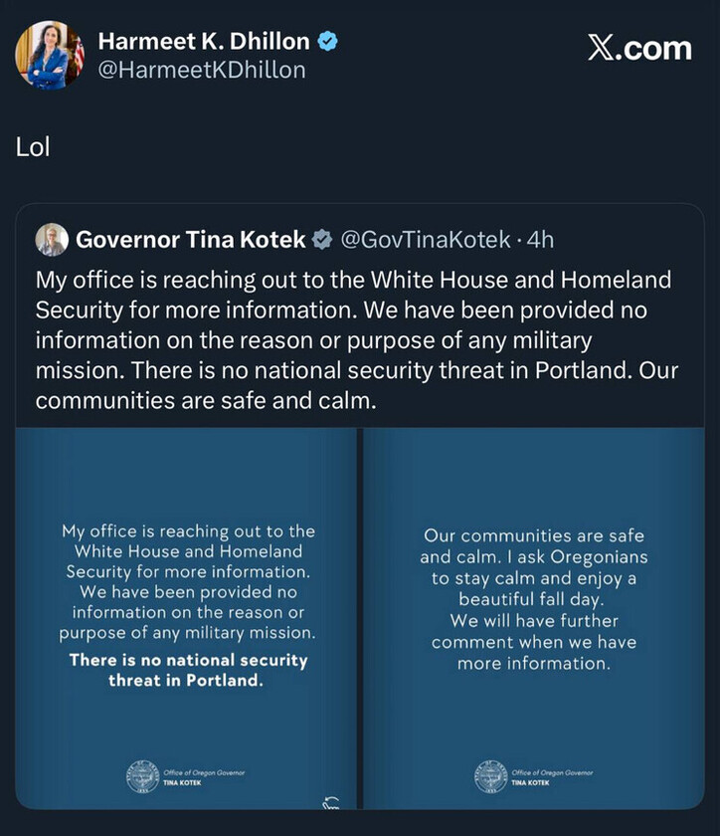Click "Office of Oregon Governor" label in right image
720x836 pixels.
click(x=554, y=772)
